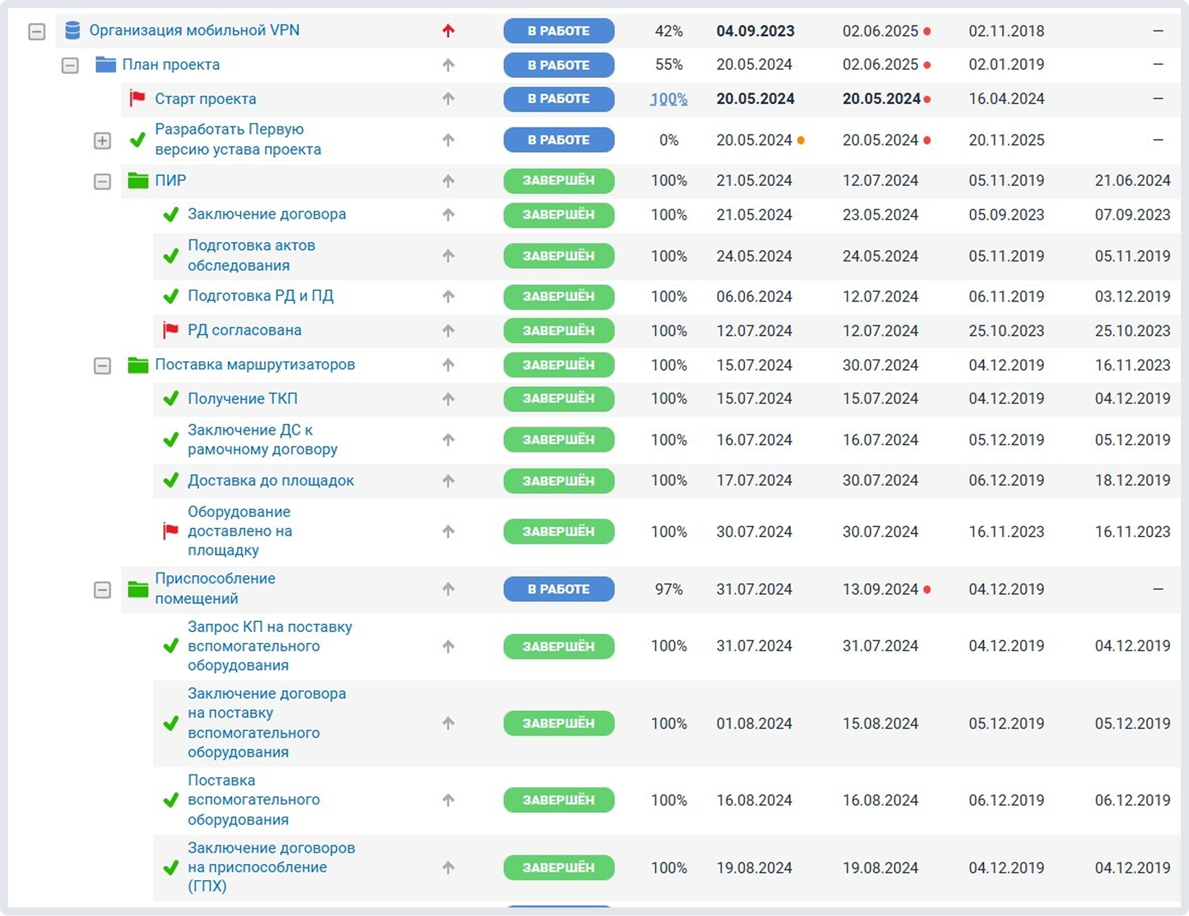Image resolution: width=1189 pixels, height=916 pixels.
Task: Collapse the Приспособление помещений group
Action: pos(102,590)
